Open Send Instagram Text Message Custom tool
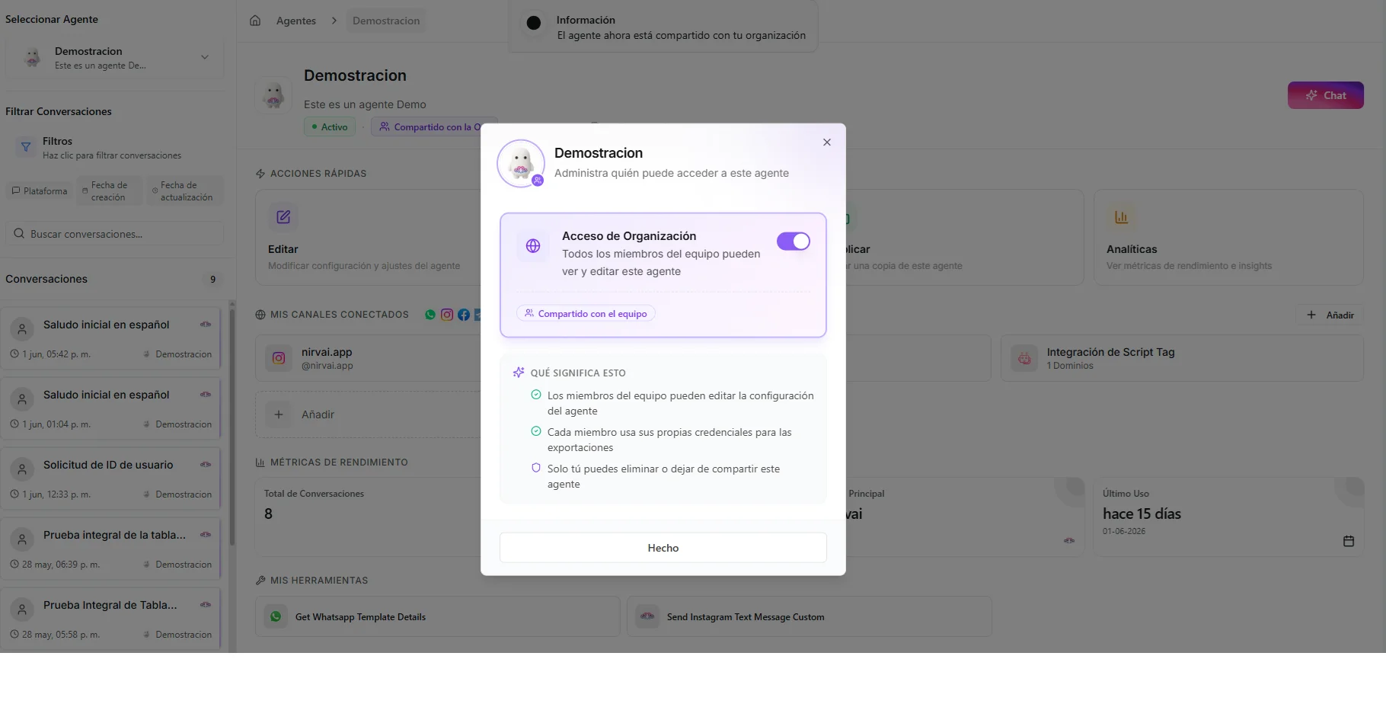This screenshot has width=1386, height=720. tap(809, 616)
